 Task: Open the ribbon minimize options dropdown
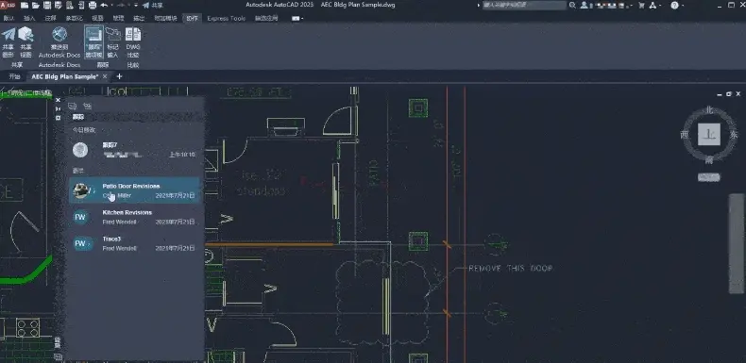(297, 18)
